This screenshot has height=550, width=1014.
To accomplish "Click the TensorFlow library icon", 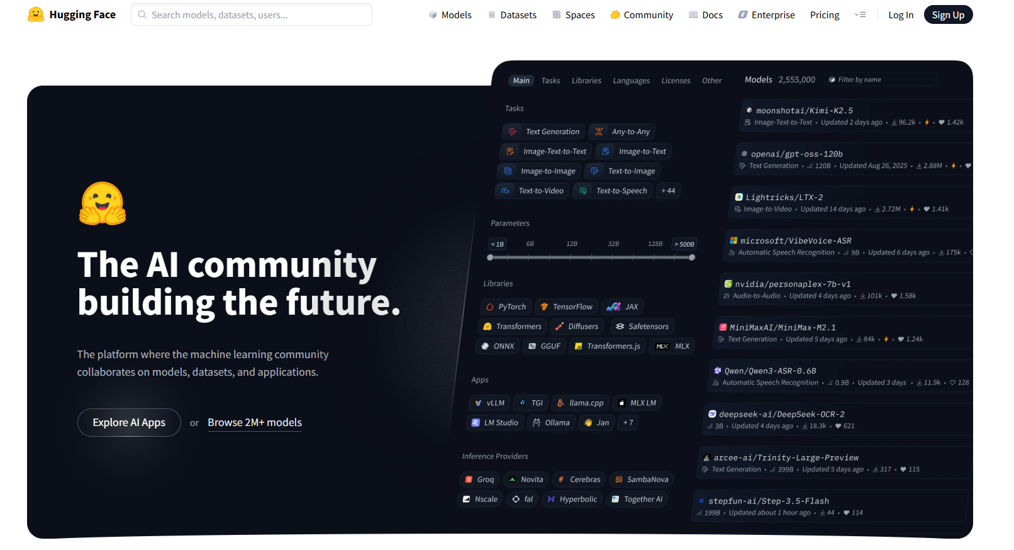I will point(544,307).
